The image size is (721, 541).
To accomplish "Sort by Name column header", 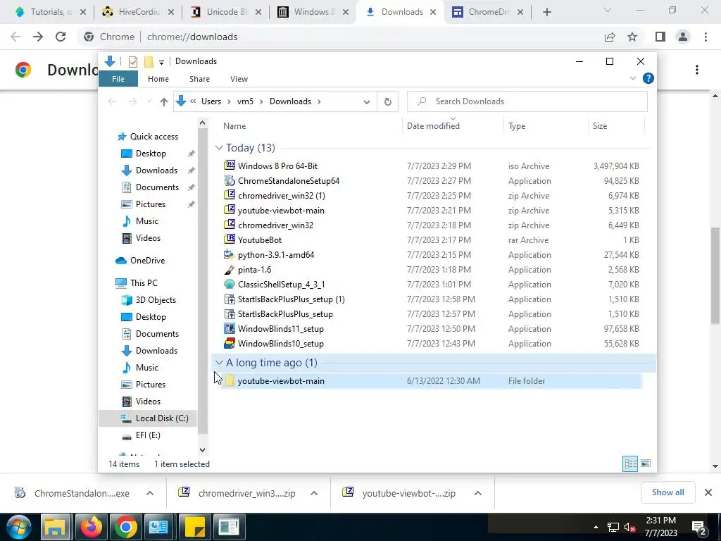I will pyautogui.click(x=234, y=125).
